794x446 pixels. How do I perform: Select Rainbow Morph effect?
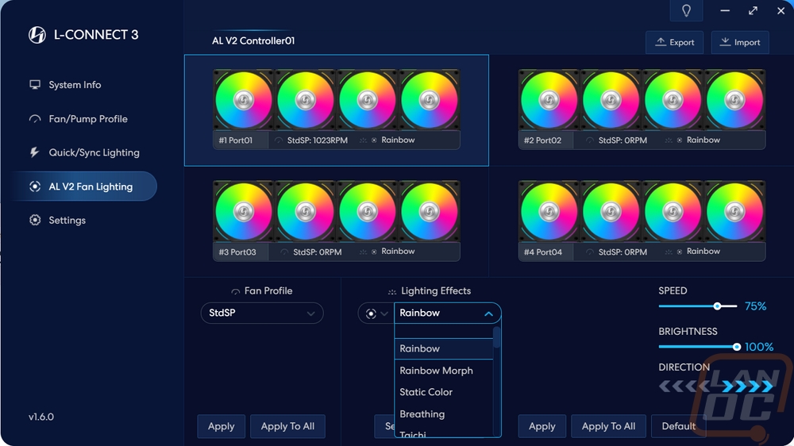[x=444, y=371]
